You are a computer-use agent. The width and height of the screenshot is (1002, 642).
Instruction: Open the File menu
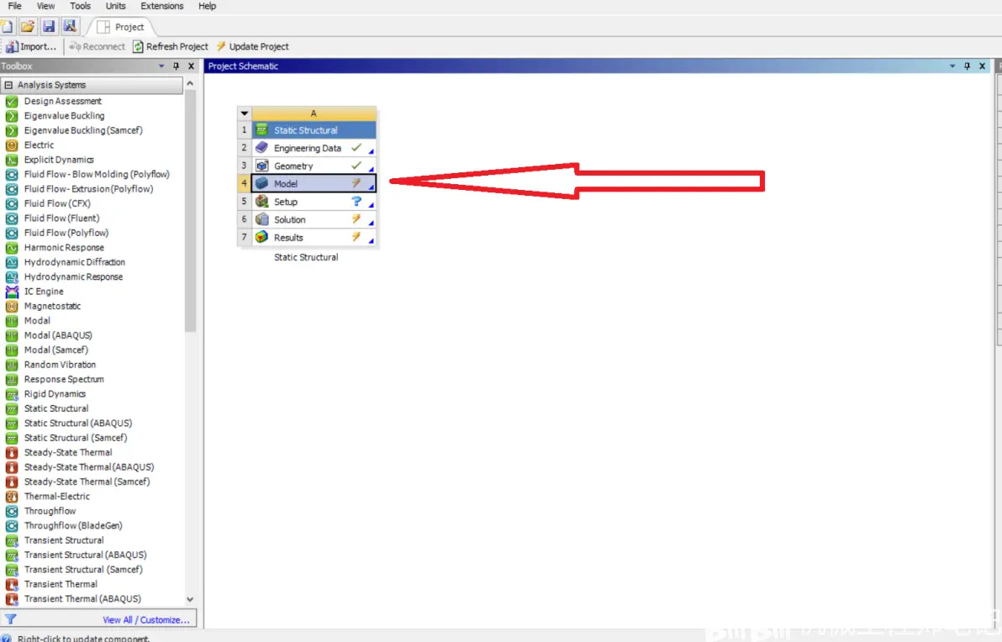click(x=14, y=6)
